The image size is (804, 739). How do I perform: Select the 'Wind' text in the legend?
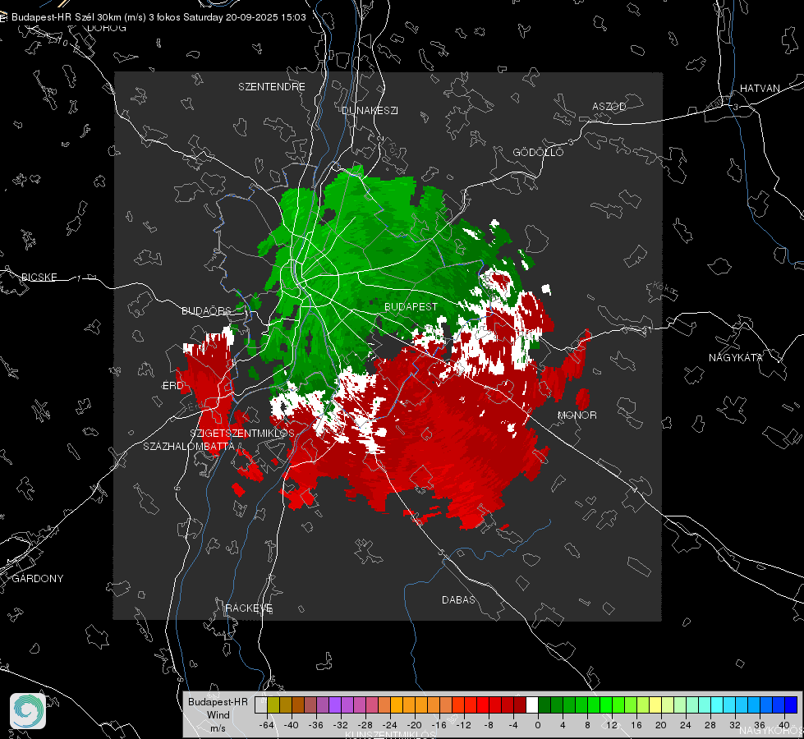point(218,715)
